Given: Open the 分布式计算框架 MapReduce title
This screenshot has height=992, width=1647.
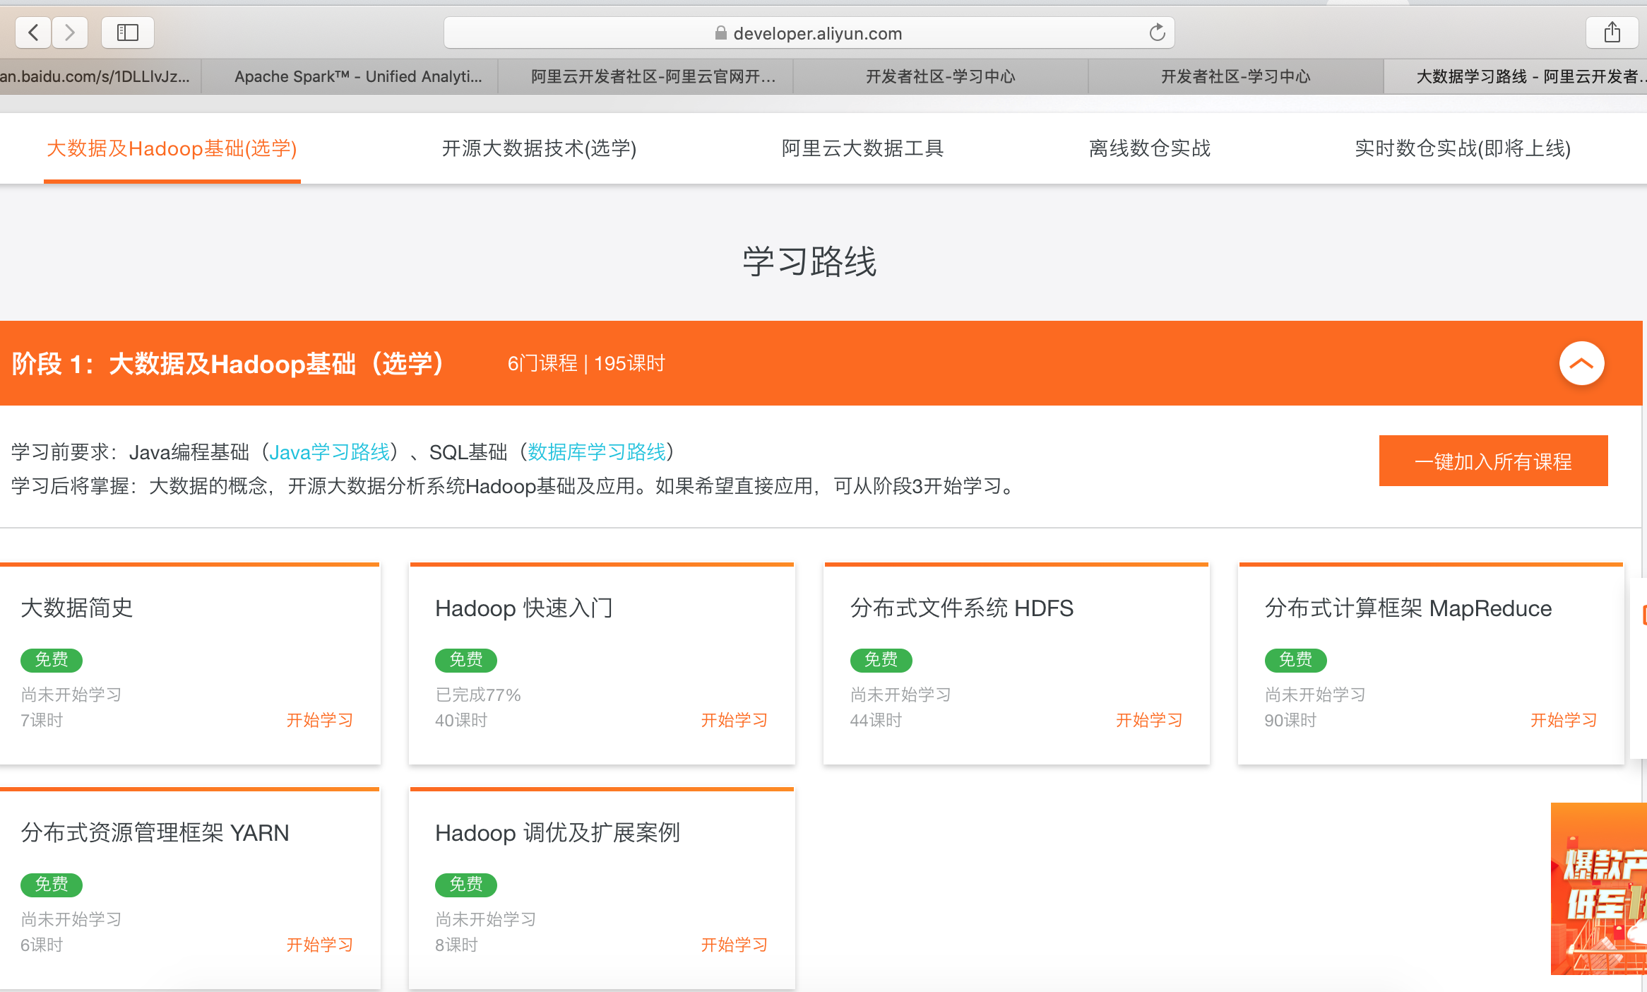Looking at the screenshot, I should click(1408, 608).
